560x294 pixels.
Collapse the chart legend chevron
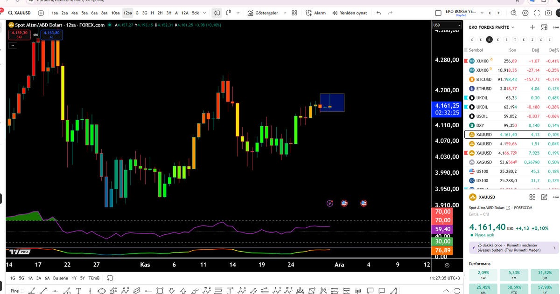pos(12,46)
